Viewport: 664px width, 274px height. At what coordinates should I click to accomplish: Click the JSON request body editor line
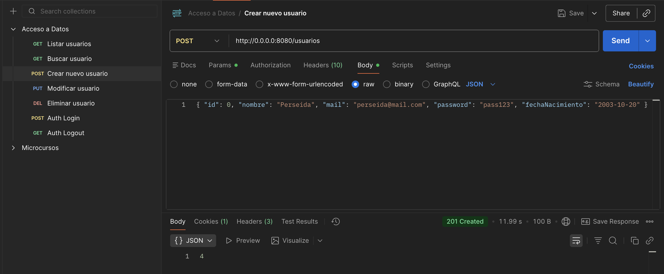coord(422,105)
